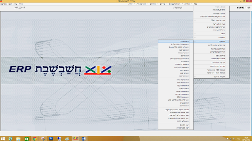The height and width of the screenshot is (141, 252).
Task: Open the דוחות menu in menu bar
Action: coord(130,4)
